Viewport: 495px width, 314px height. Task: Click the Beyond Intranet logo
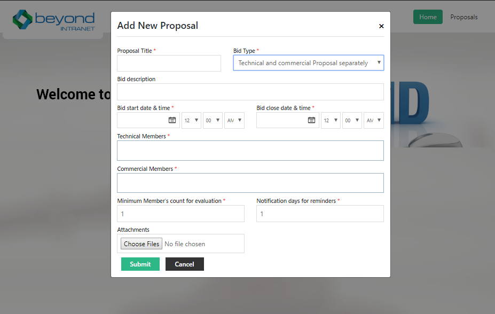(x=54, y=20)
